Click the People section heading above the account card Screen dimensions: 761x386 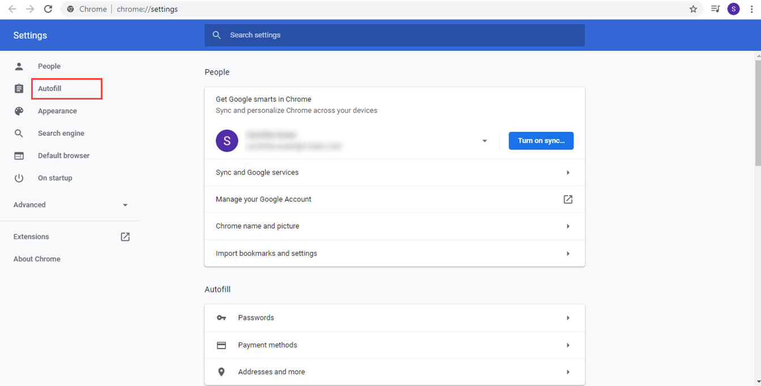[217, 72]
